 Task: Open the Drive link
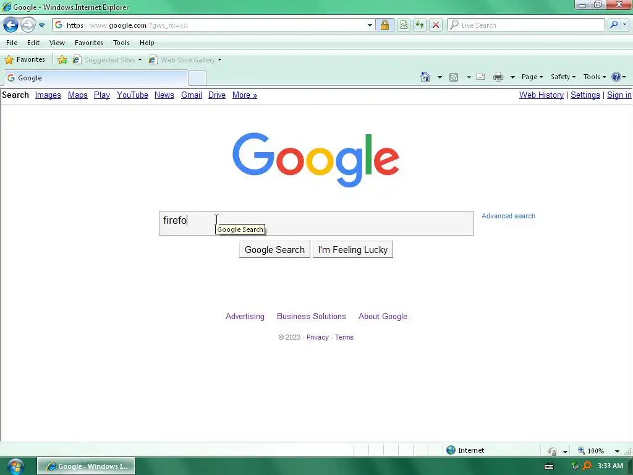(x=217, y=95)
